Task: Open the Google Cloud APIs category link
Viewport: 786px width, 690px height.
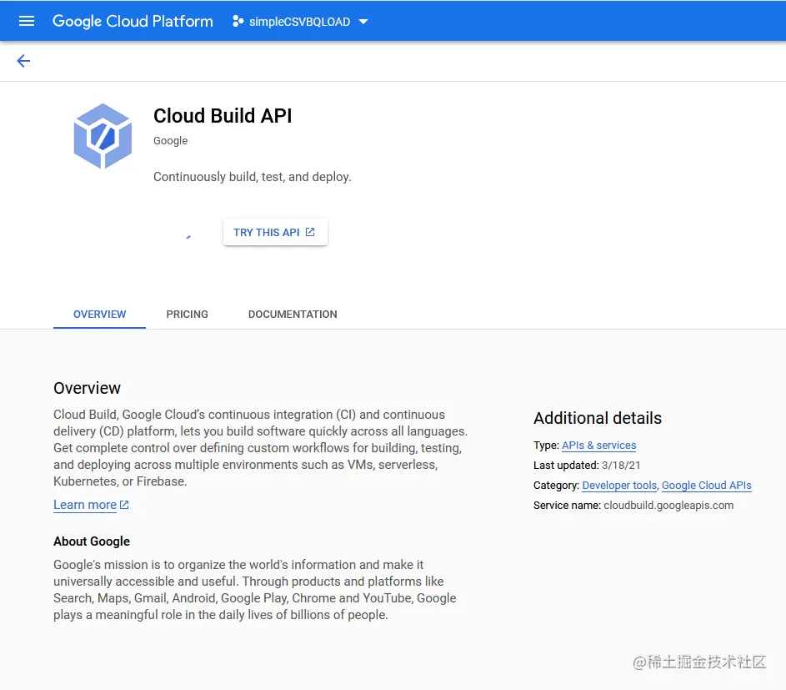Action: pos(707,486)
